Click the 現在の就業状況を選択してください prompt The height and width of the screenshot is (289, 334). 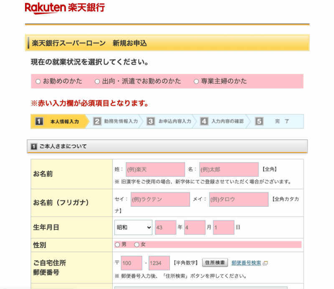pos(90,62)
